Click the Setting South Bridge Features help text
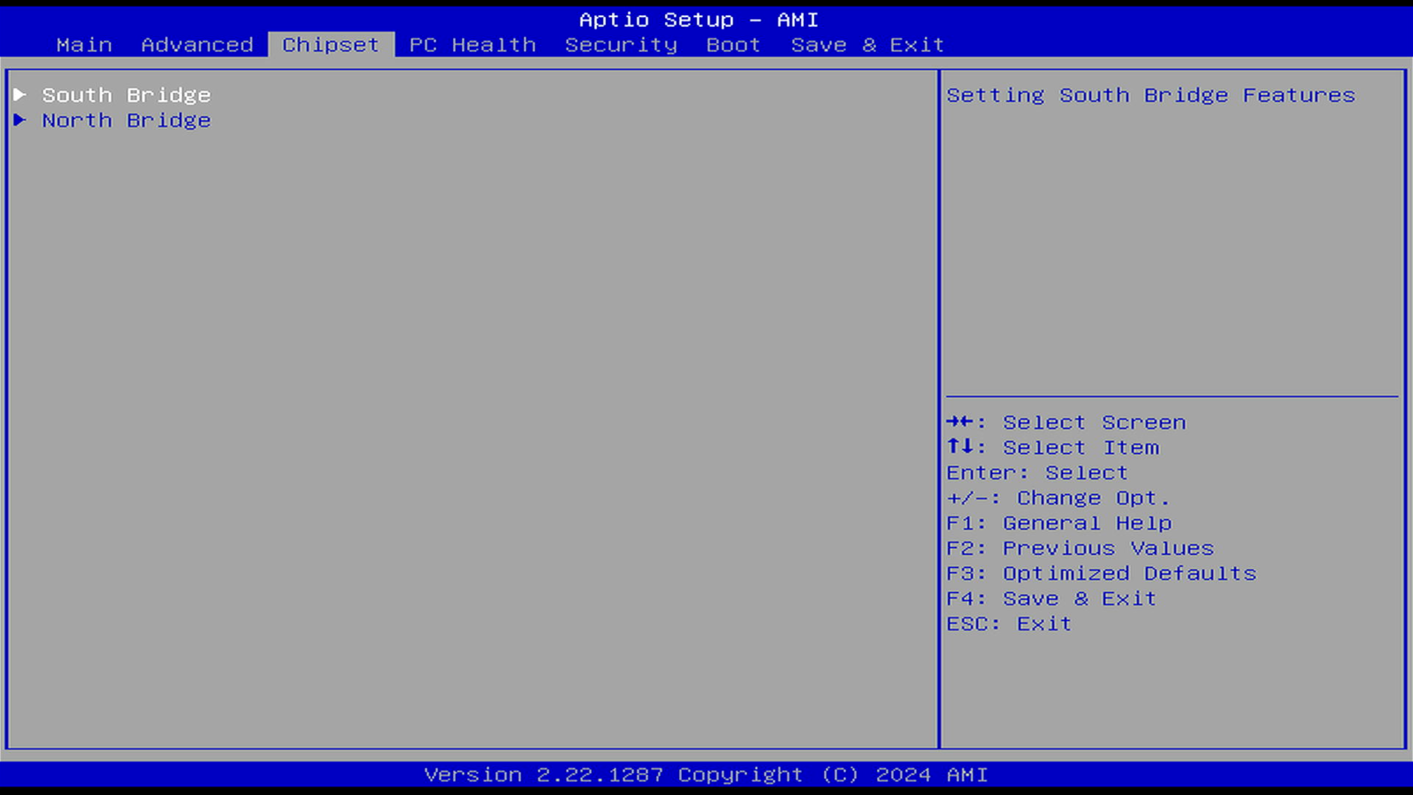This screenshot has height=795, width=1413. click(x=1150, y=96)
